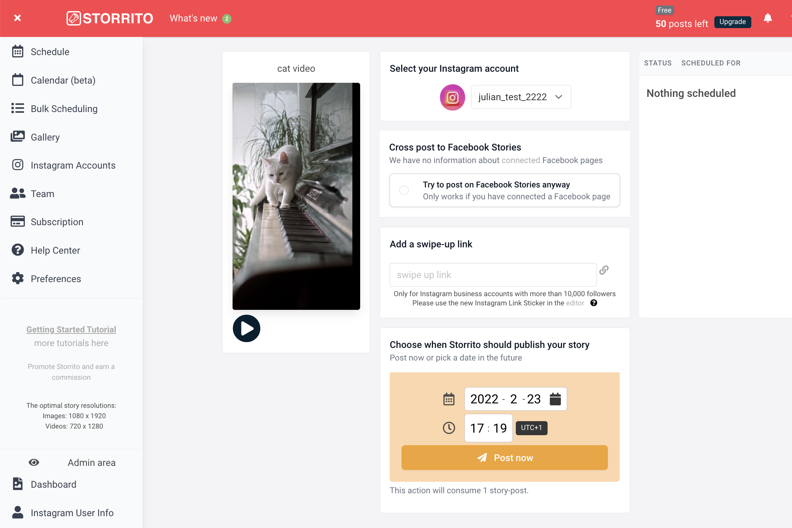Click the Bulk Scheduling sidebar icon
The image size is (792, 528).
[17, 108]
